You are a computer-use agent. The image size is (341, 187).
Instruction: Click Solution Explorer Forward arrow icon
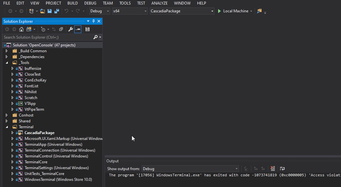14,29
